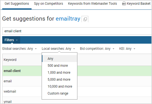152x104 pixels.
Task: Switch to the Get Suggestions tab
Action: pyautogui.click(x=17, y=4)
